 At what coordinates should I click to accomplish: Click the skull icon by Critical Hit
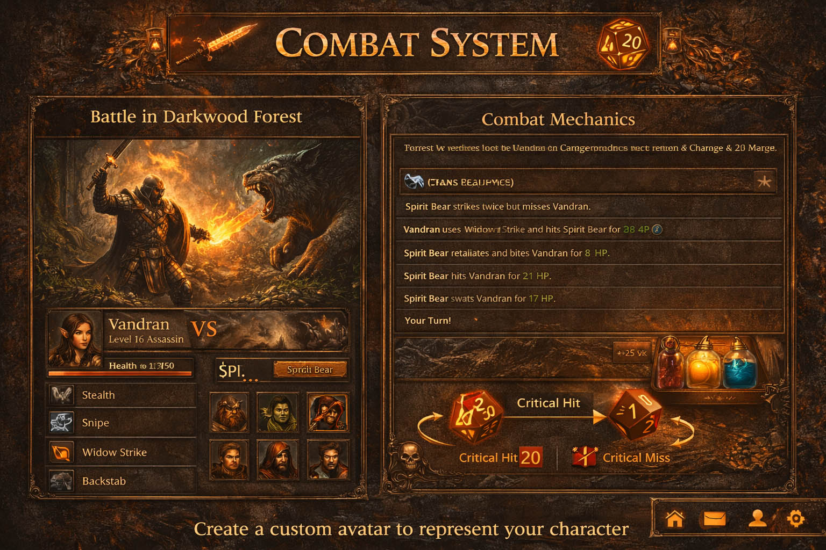click(410, 455)
